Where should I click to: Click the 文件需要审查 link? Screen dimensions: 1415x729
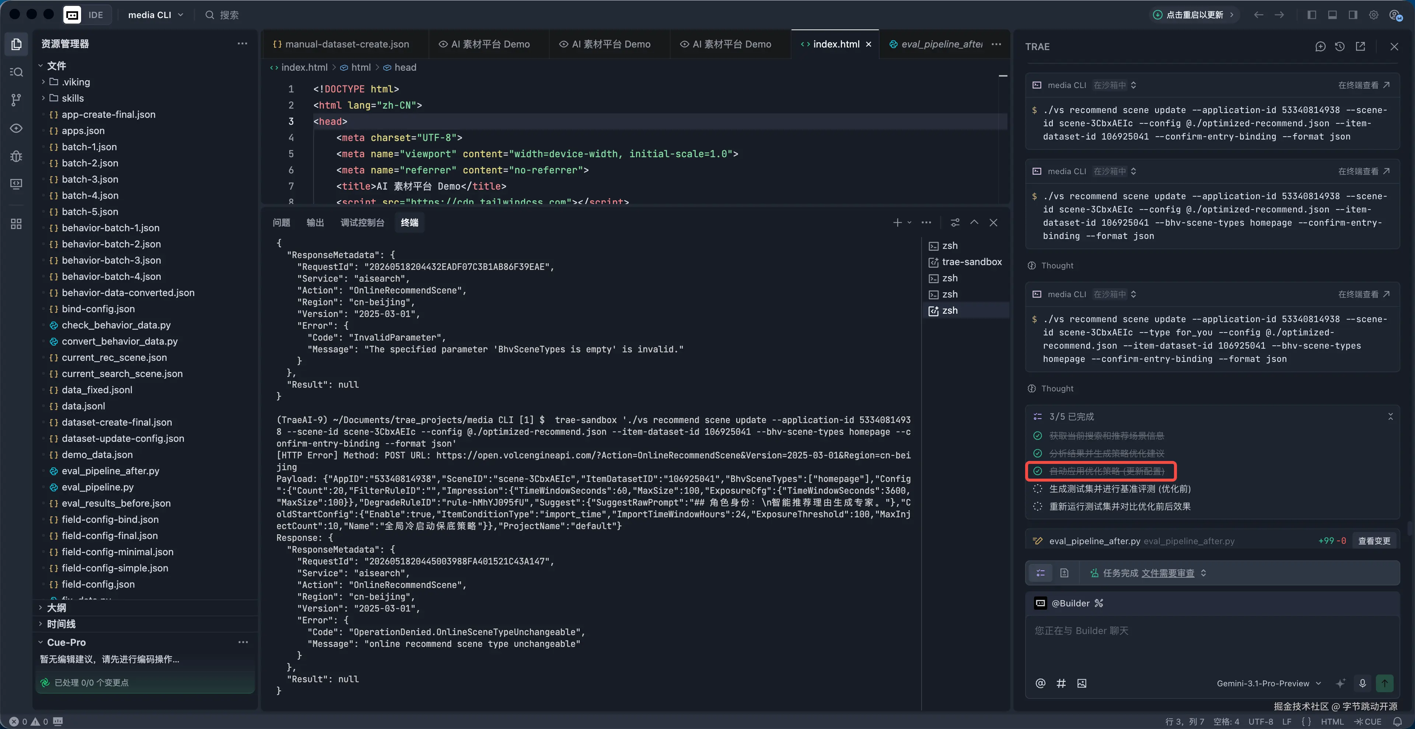pos(1168,573)
